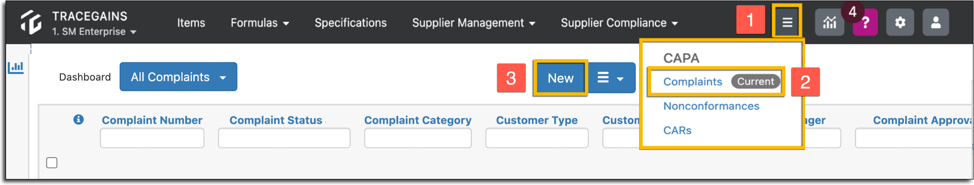Open the hamburger app menu icon

(x=787, y=22)
